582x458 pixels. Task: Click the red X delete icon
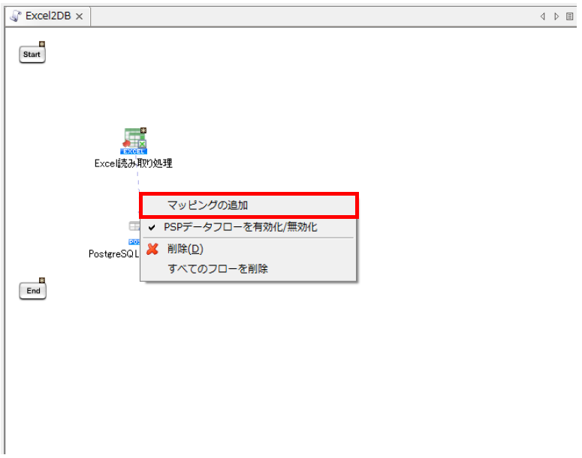click(x=152, y=249)
